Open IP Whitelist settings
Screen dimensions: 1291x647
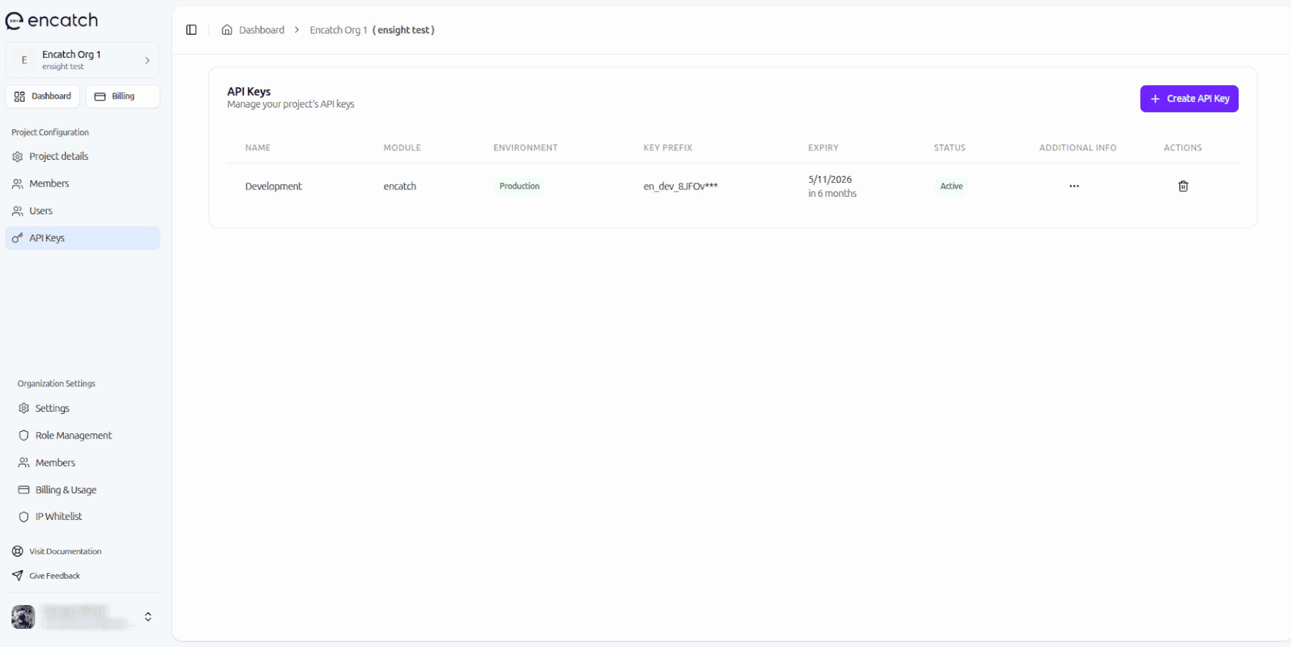coord(58,517)
